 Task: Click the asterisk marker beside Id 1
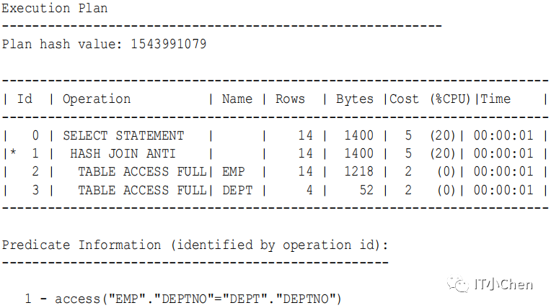[x=13, y=152]
